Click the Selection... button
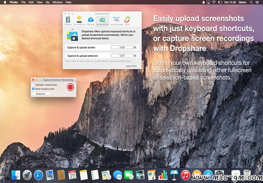Screen dimensions: 263x183 (41, 94)
